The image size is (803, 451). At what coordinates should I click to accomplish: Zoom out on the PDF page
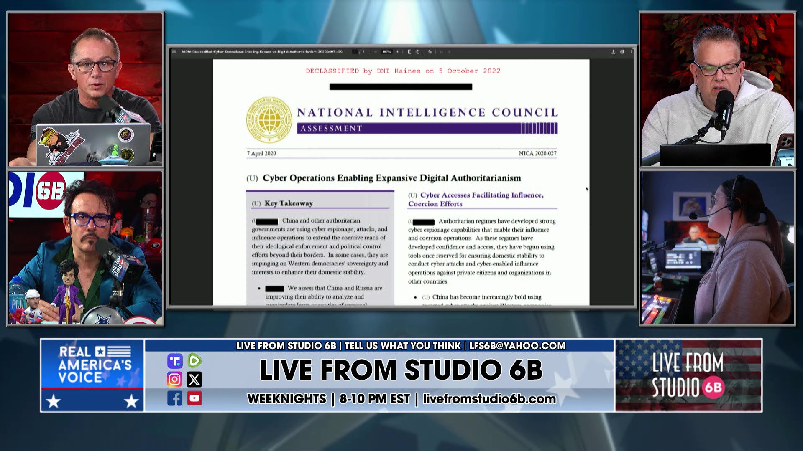pos(376,53)
